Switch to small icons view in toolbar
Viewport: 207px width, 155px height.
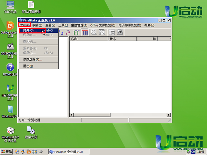[61, 32]
